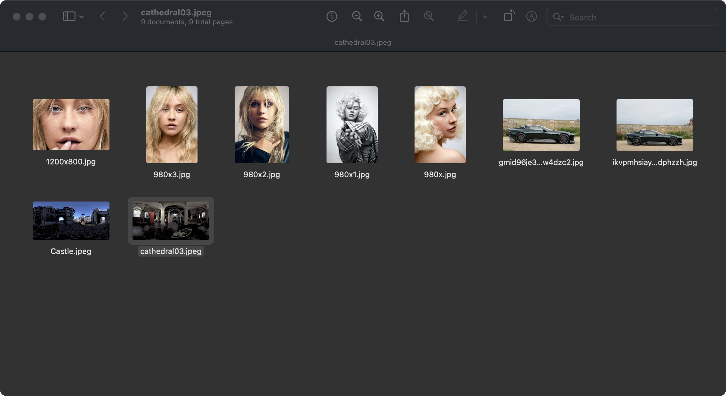Click the Rotate left icon
The width and height of the screenshot is (726, 396).
tap(509, 16)
